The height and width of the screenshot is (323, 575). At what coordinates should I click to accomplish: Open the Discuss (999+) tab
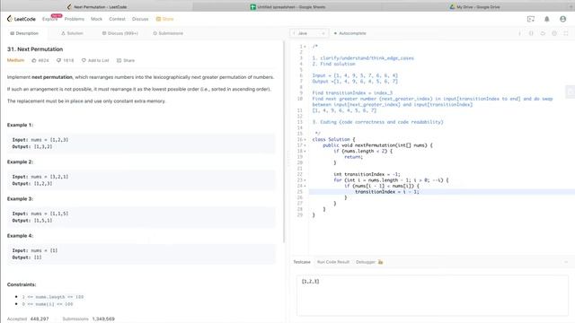click(120, 33)
